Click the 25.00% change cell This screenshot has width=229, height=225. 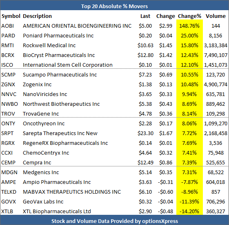tap(189, 35)
